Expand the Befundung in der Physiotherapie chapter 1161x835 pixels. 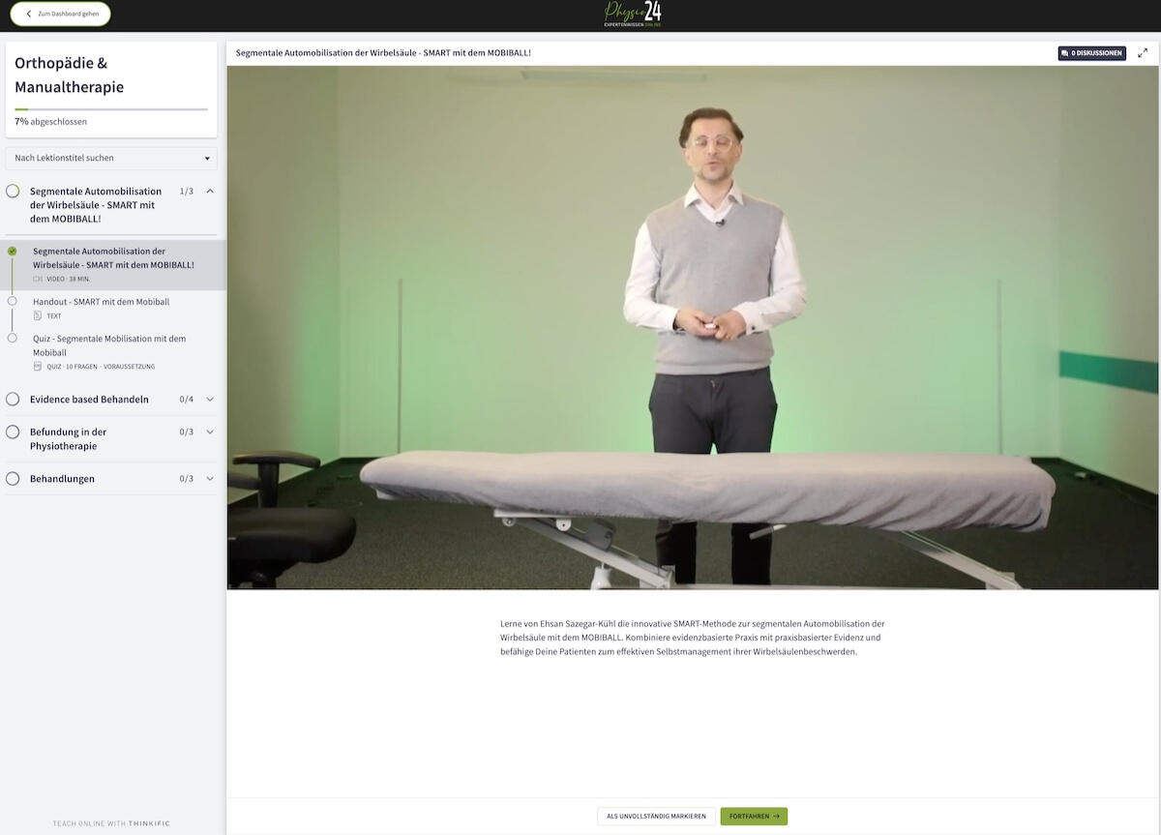click(210, 432)
